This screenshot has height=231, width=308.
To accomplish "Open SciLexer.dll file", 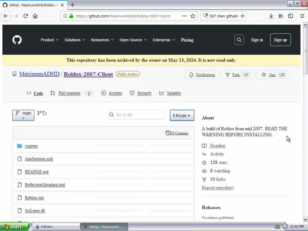I will 35,211.
